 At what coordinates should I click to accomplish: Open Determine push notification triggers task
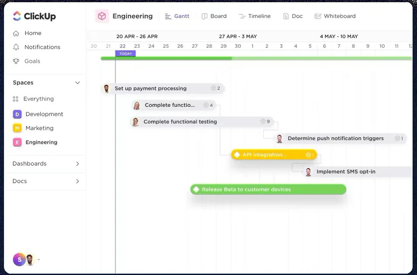341,139
